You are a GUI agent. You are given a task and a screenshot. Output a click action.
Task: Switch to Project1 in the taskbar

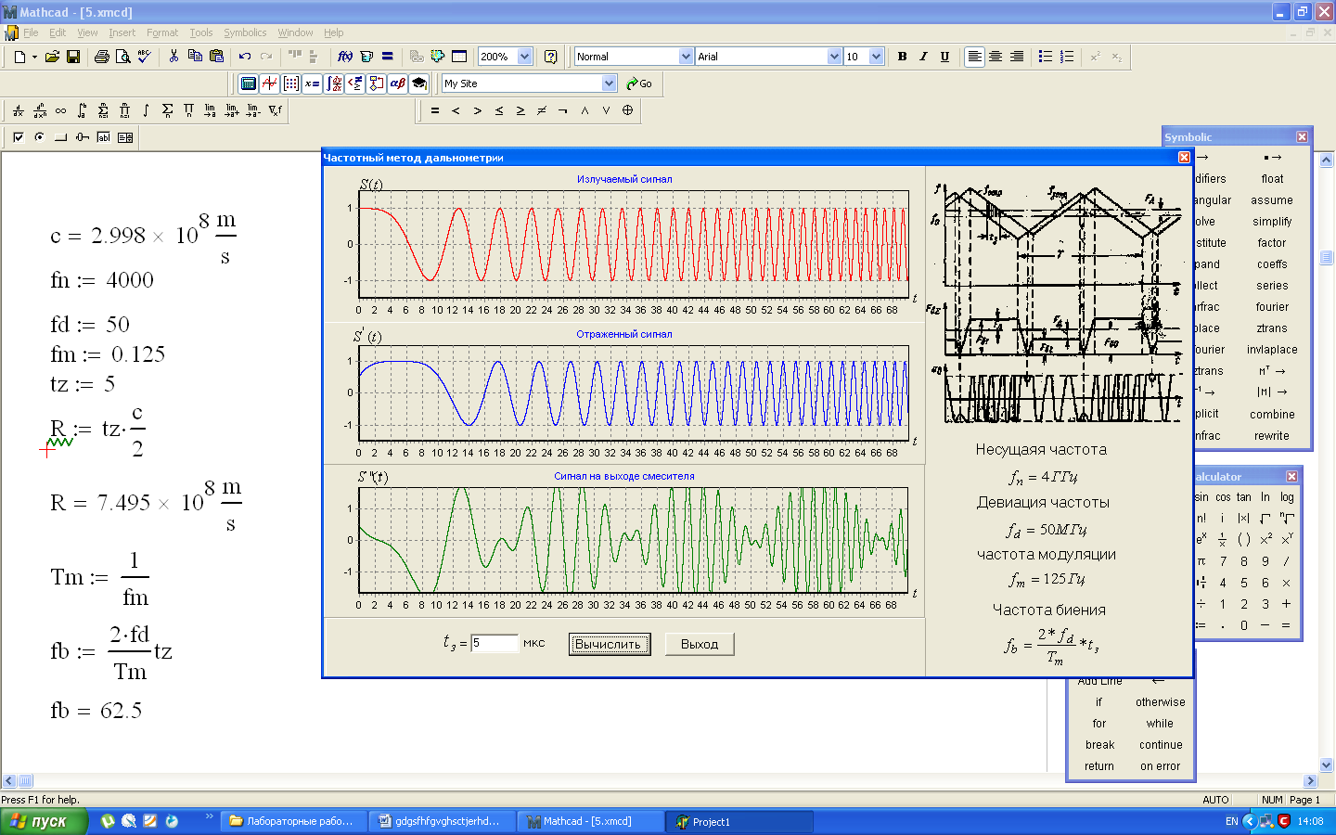[739, 821]
